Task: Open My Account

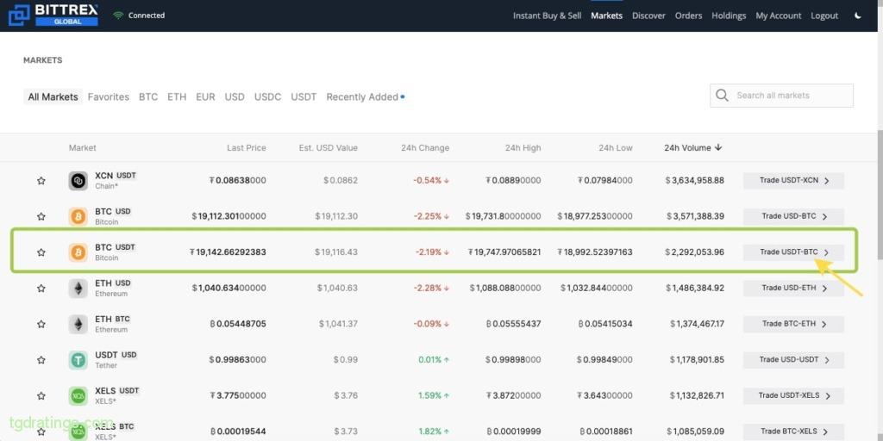Action: point(779,16)
